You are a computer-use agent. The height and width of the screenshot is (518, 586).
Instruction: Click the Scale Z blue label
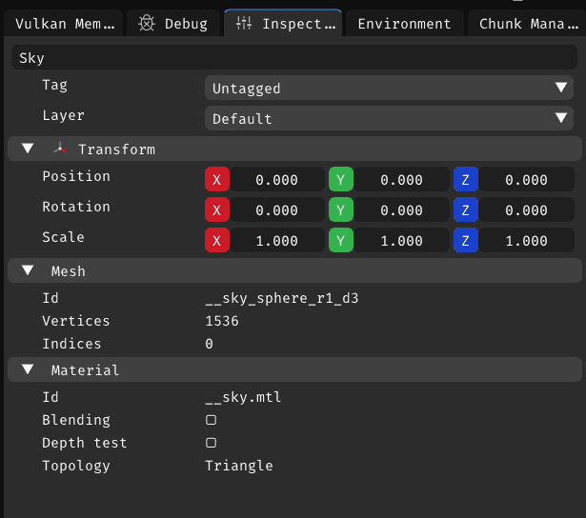pyautogui.click(x=466, y=240)
